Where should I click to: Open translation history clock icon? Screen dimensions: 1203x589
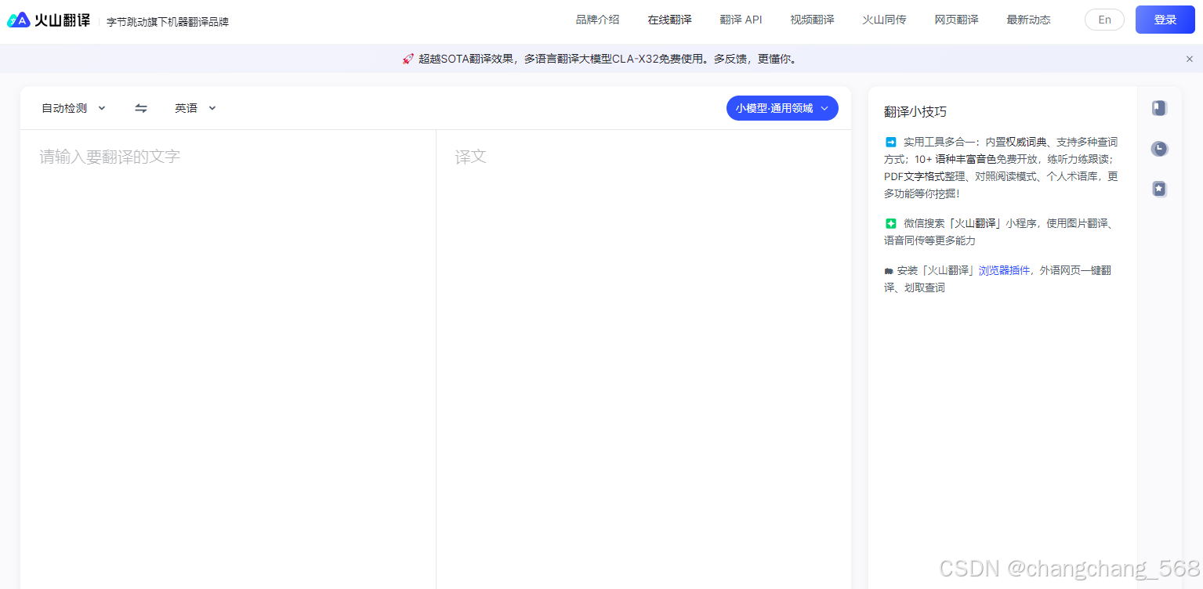coord(1159,149)
